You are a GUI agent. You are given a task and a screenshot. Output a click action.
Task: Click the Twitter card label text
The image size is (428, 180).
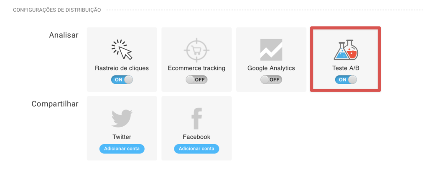pos(122,137)
